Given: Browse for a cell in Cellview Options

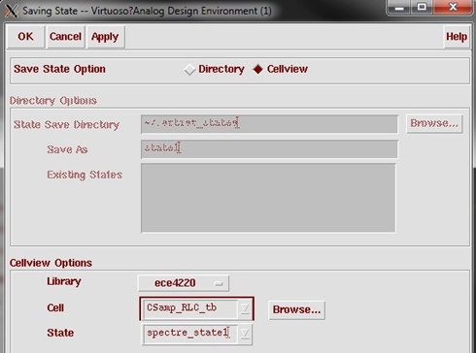Looking at the screenshot, I should 296,310.
